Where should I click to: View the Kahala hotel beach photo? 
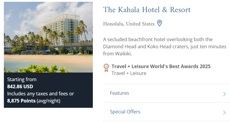click(48, 37)
